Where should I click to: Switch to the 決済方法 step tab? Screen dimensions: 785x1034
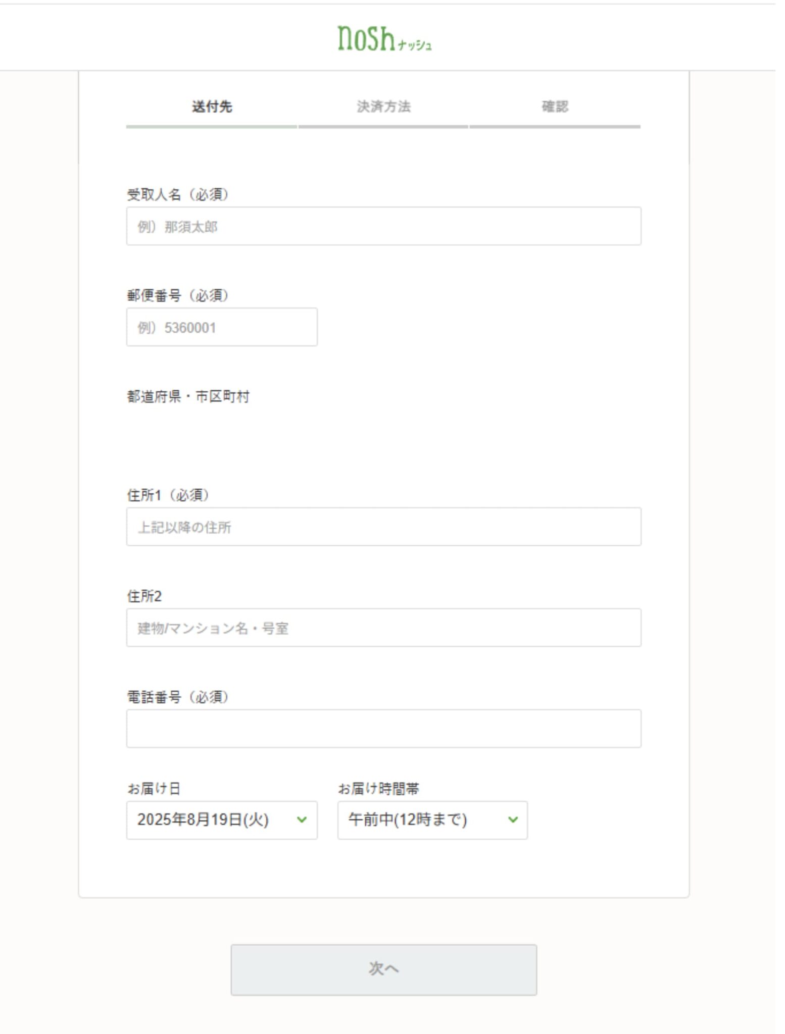pyautogui.click(x=383, y=107)
